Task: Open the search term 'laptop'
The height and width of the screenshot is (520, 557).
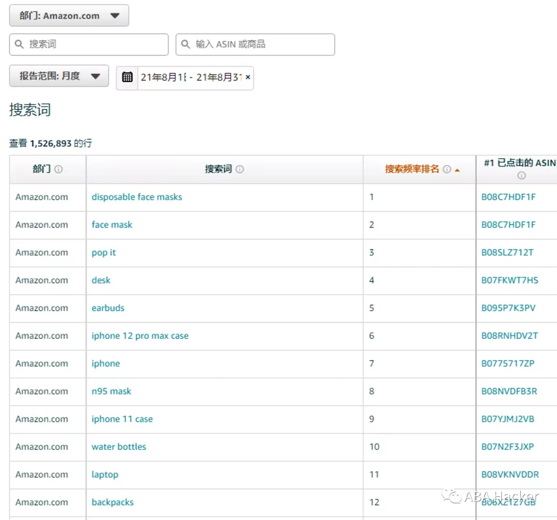Action: coord(105,475)
